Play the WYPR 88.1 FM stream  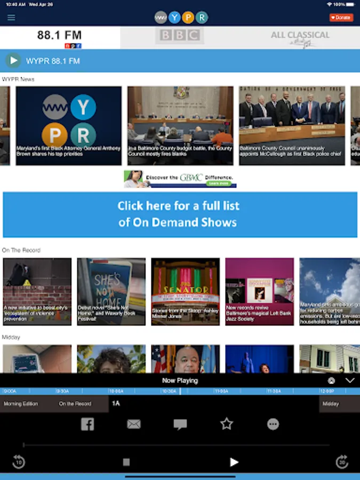pyautogui.click(x=13, y=61)
